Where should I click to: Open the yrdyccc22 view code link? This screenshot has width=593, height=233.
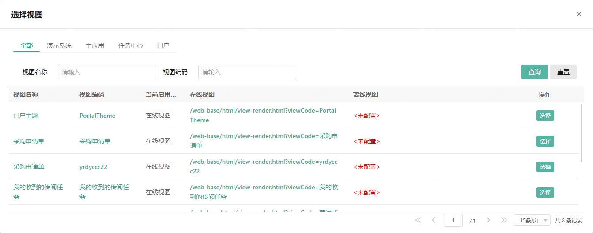93,167
